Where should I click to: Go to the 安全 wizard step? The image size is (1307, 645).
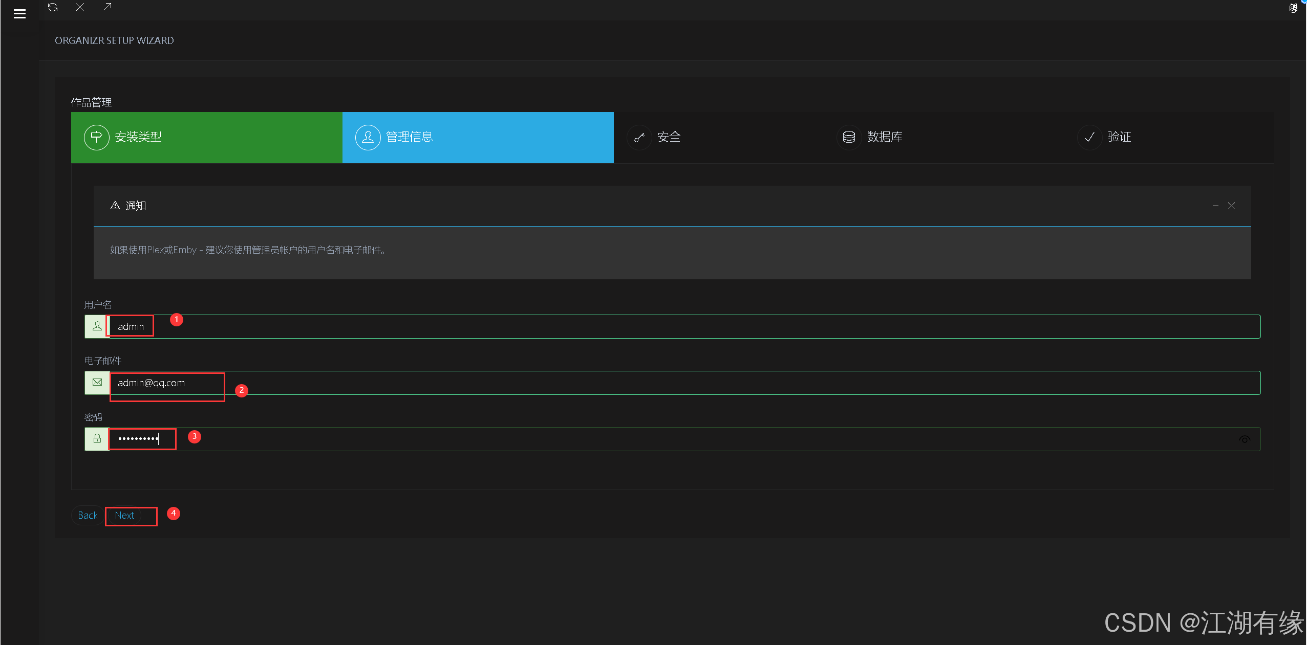coord(668,137)
